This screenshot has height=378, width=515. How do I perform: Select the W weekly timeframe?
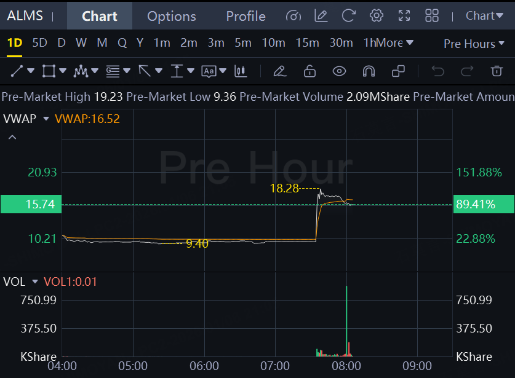pyautogui.click(x=81, y=43)
